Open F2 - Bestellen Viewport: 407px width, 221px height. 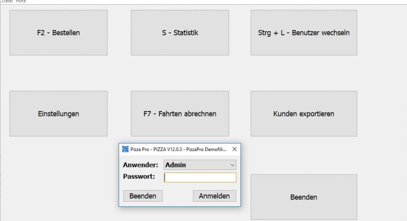pos(58,33)
